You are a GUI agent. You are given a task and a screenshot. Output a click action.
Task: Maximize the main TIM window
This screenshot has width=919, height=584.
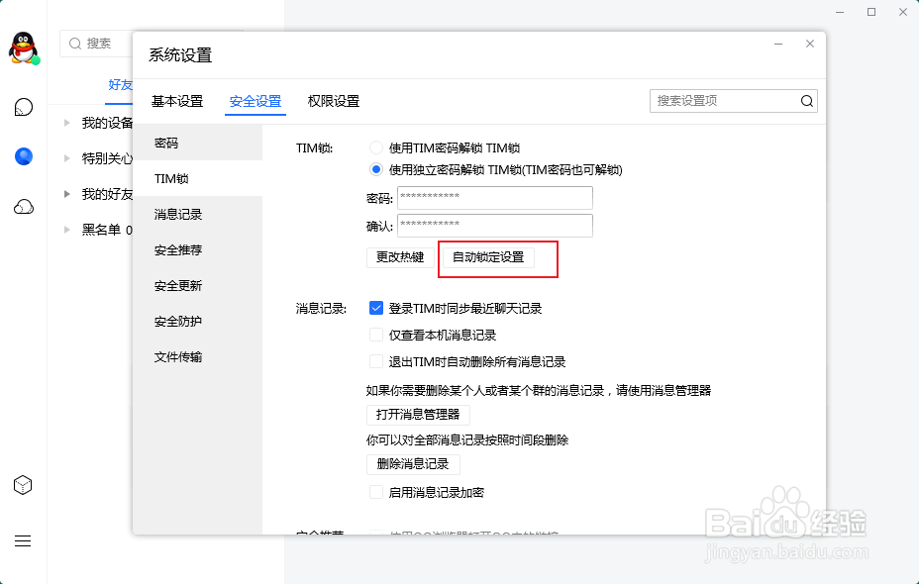(x=871, y=12)
